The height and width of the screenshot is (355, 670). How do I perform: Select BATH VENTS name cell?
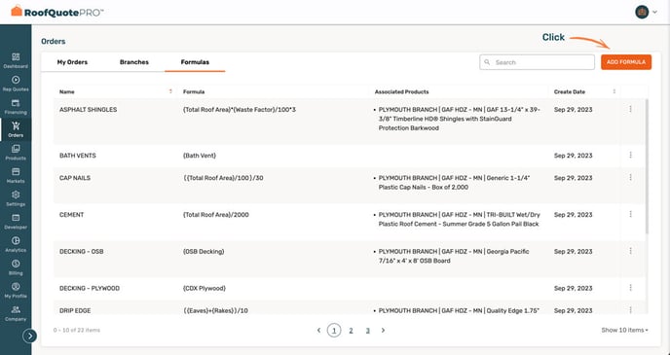tap(77, 156)
